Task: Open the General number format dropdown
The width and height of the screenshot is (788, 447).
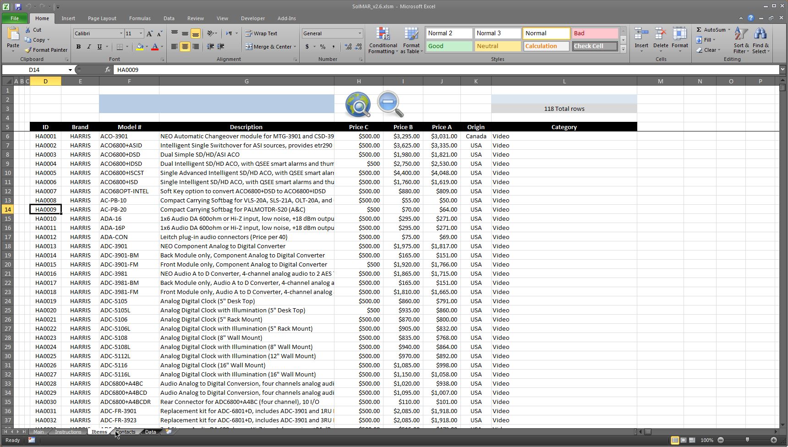Action: 360,33
